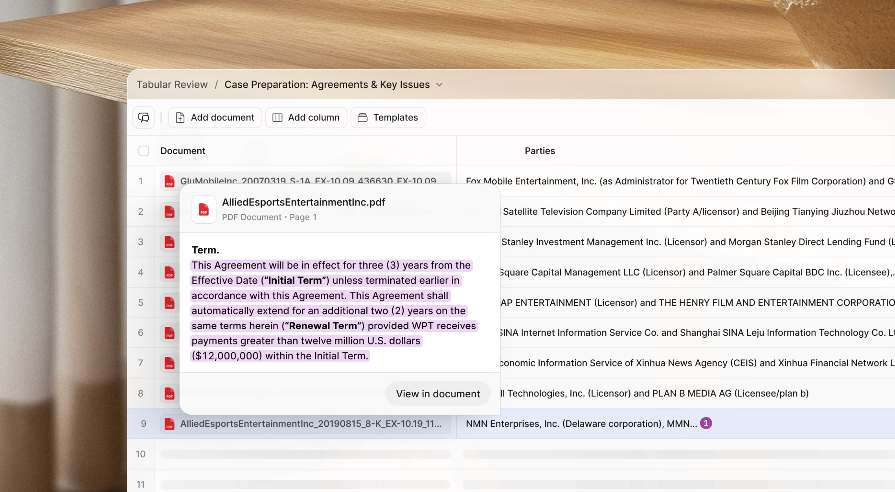Click the PDF icon in row 1

tap(169, 181)
